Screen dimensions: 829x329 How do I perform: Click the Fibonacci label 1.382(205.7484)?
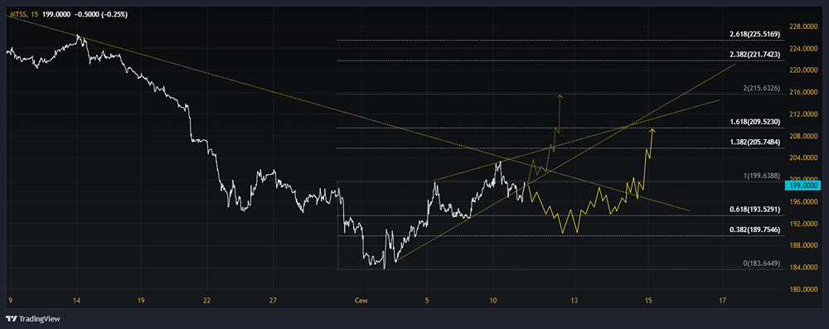[x=755, y=143]
